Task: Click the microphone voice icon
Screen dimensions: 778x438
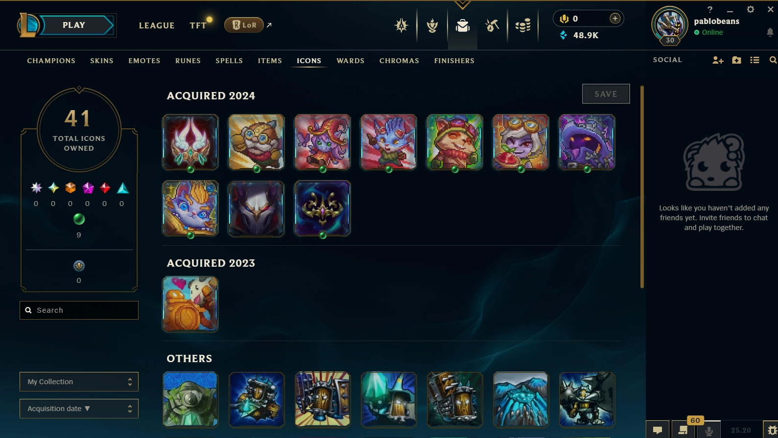Action: (x=708, y=430)
